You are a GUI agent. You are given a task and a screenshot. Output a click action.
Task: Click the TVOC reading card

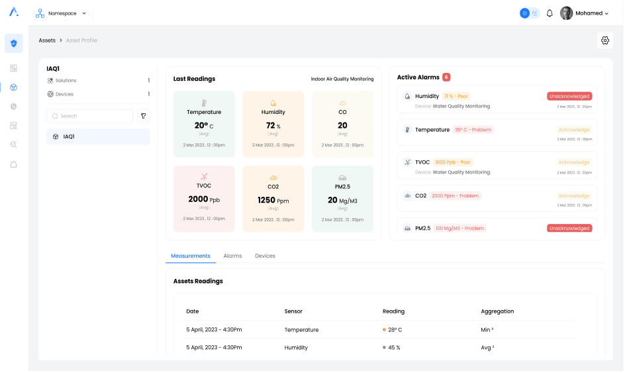pyautogui.click(x=204, y=199)
